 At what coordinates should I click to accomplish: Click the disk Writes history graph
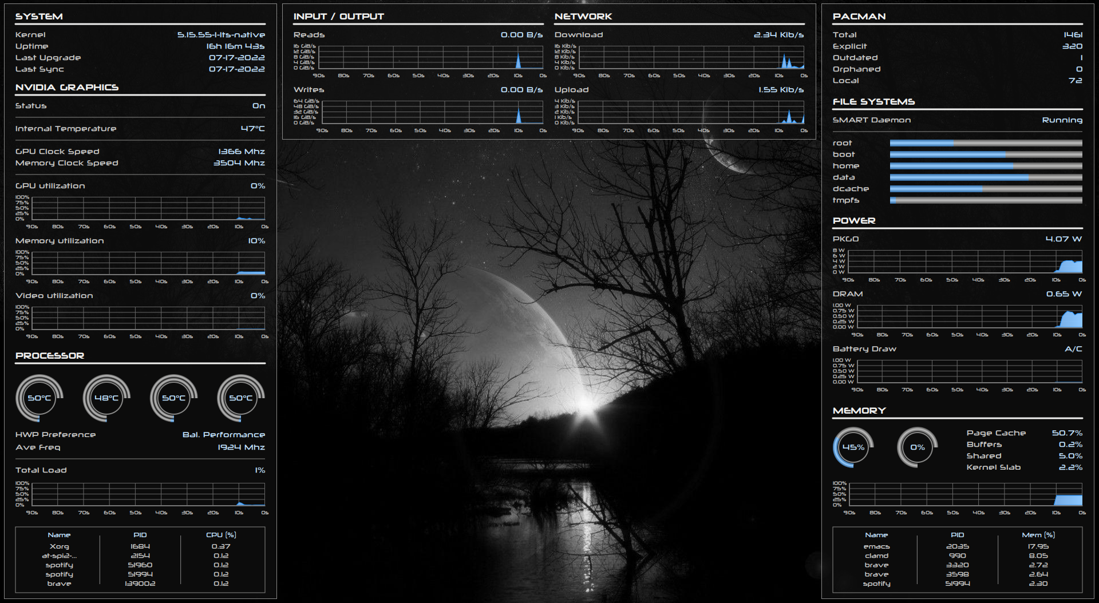[x=432, y=112]
